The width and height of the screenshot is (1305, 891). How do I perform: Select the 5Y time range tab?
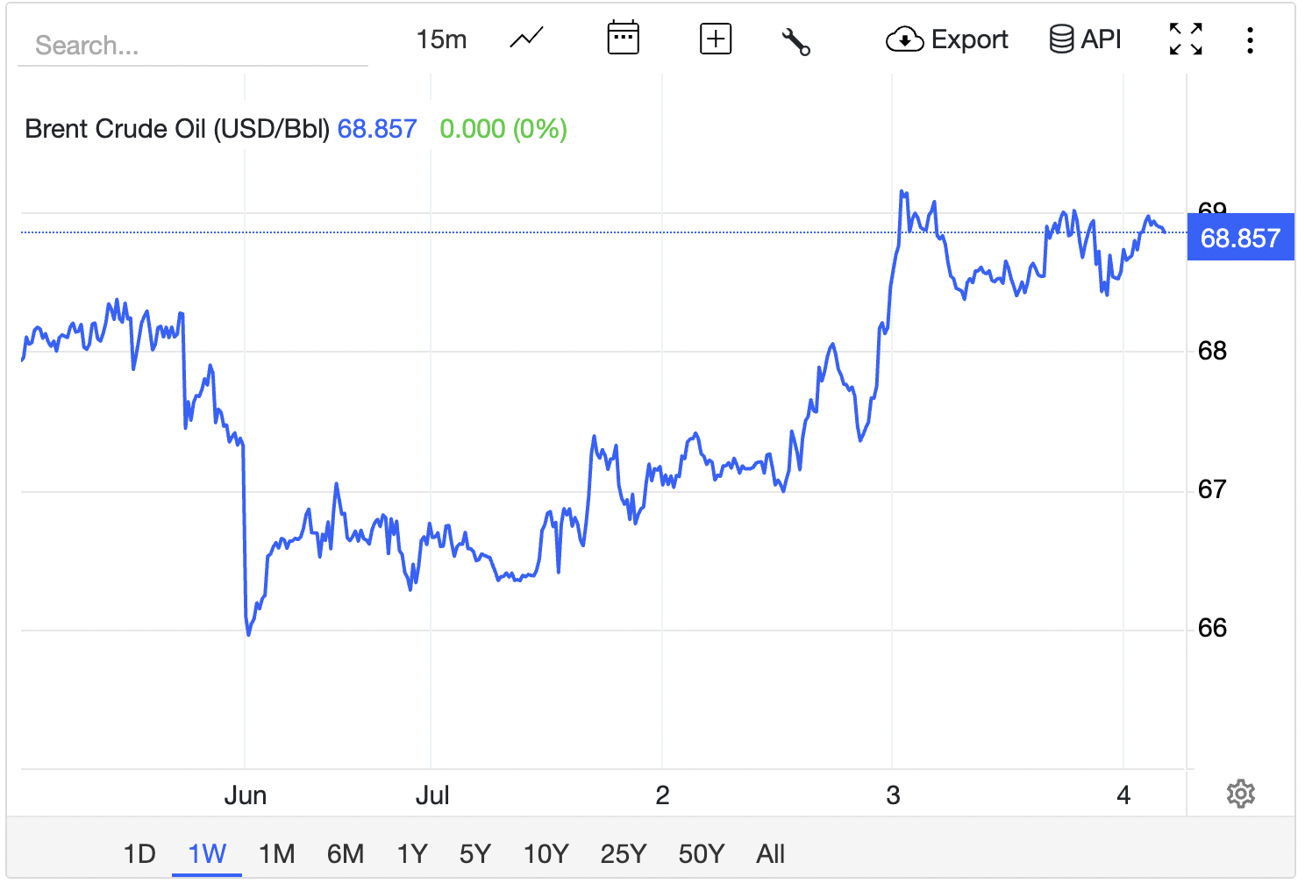pos(475,853)
